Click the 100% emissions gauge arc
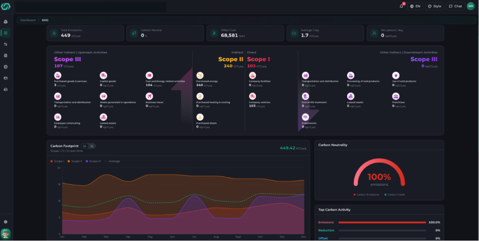Viewport: 479px width, 241px height. point(379,172)
